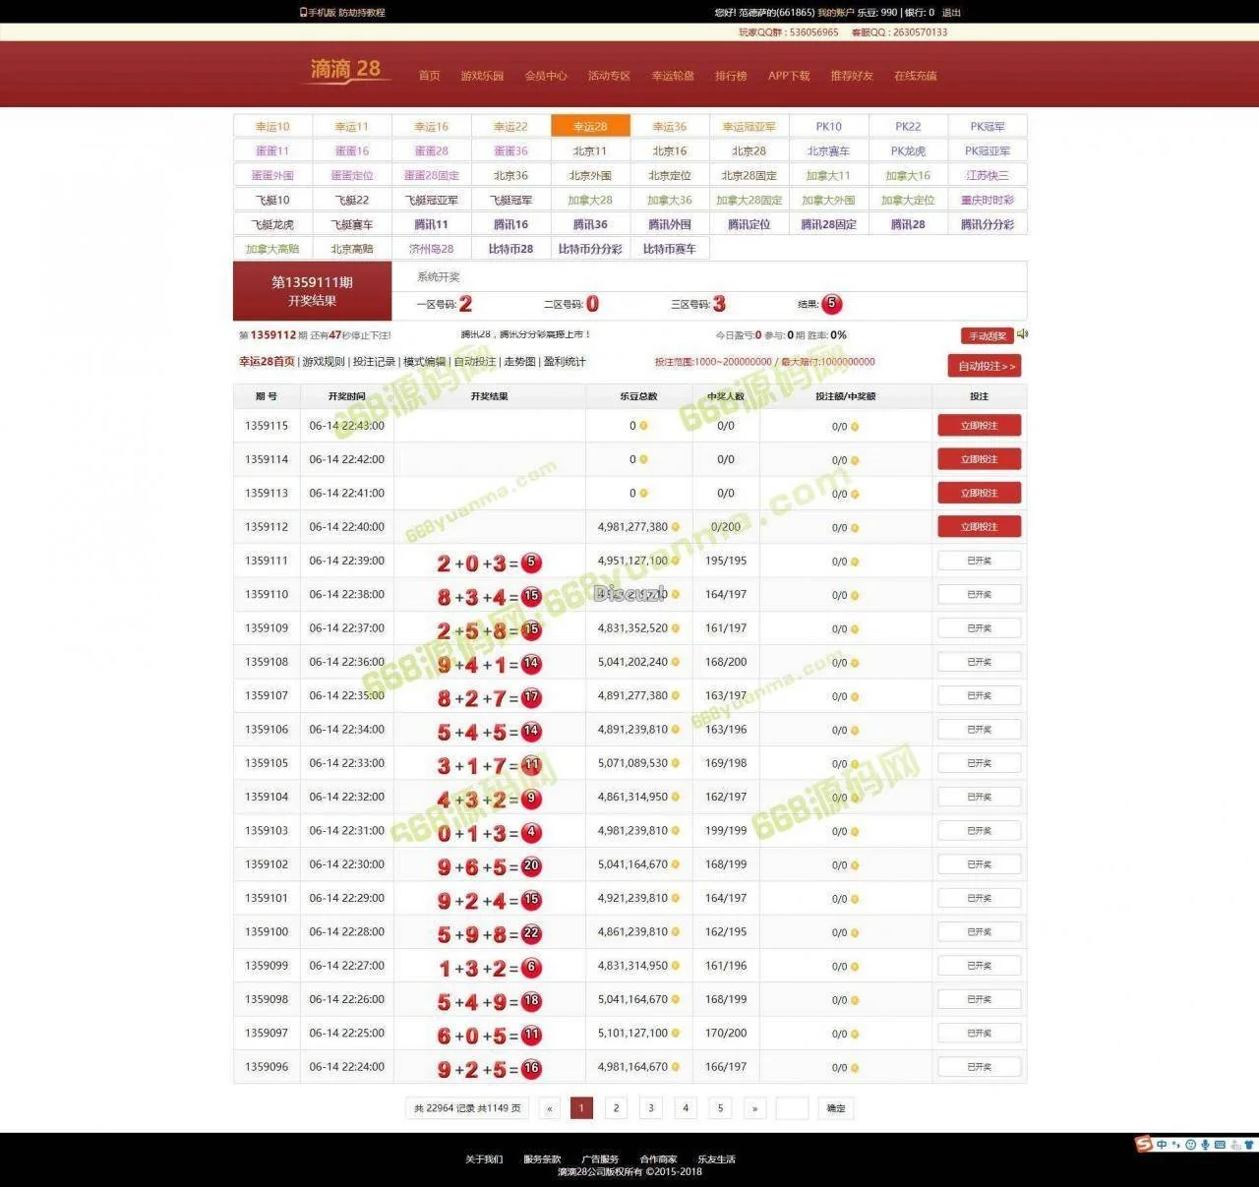The height and width of the screenshot is (1187, 1259).
Task: Toggle the 中 Chinese input mode icon
Action: point(1162,1145)
